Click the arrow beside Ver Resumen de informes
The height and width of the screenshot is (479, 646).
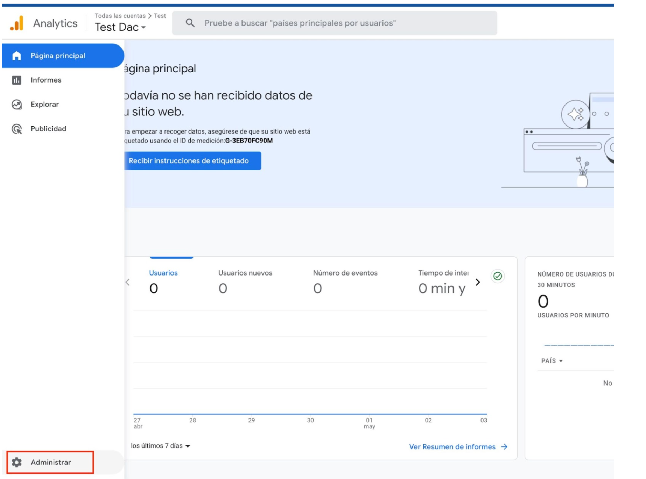[x=504, y=447]
